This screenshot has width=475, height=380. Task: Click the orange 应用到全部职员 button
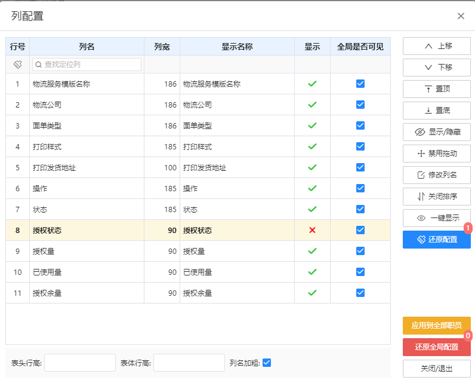click(x=437, y=326)
